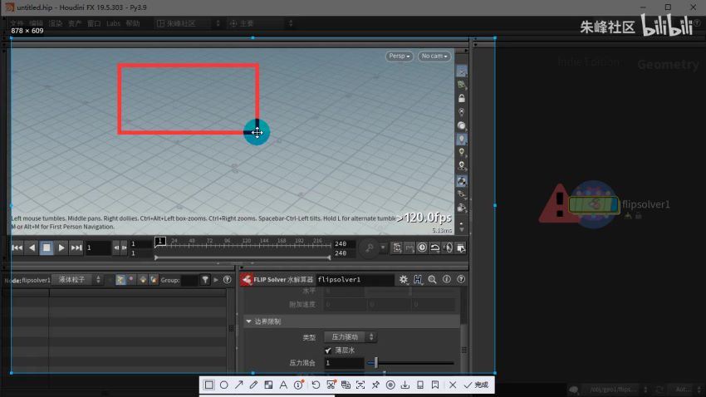
Task: Open No cam camera dropdown
Action: coord(434,56)
